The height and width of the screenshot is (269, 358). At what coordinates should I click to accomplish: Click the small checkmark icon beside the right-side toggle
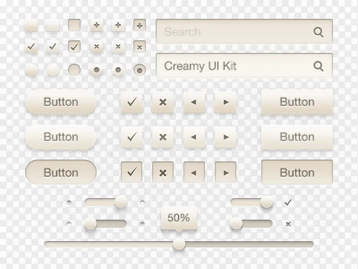pyautogui.click(x=288, y=203)
